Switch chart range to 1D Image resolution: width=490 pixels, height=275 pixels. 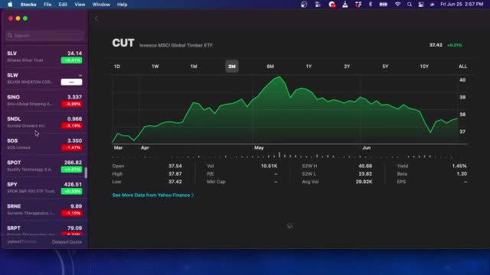[117, 66]
